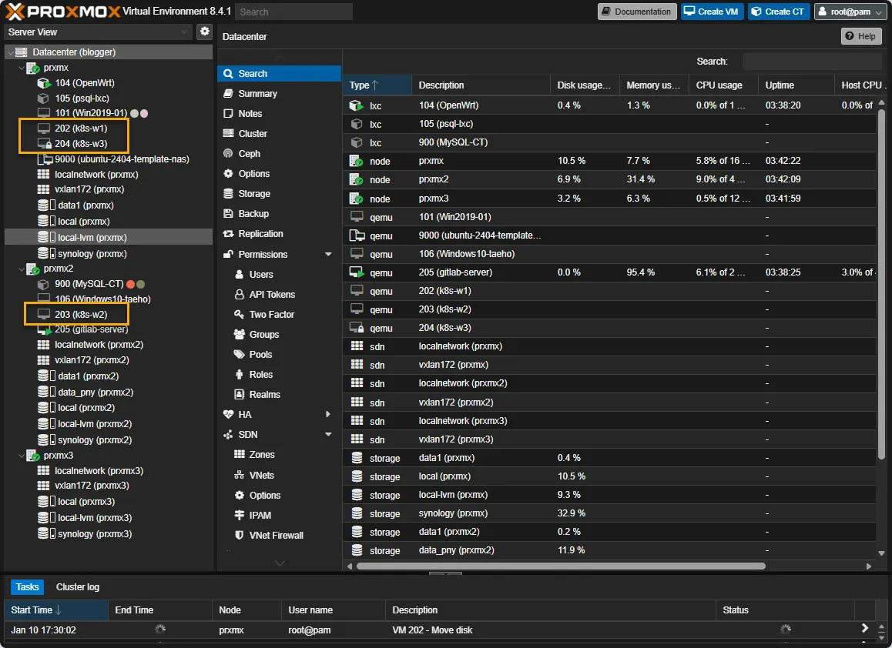This screenshot has width=892, height=648.
Task: Click the template icon of 9000 ubuntu-2404-template-nas
Action: point(45,159)
